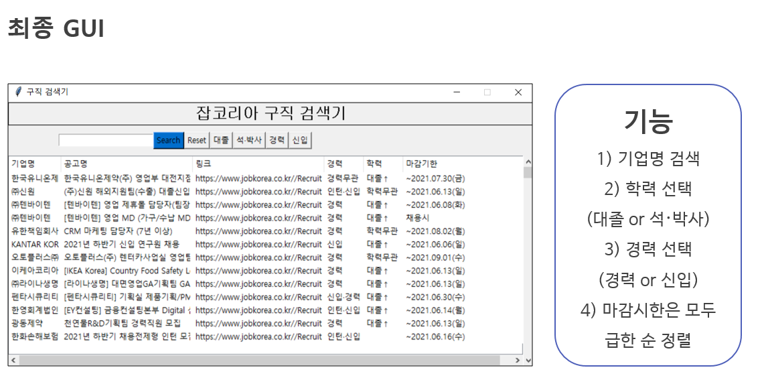Click the CRM 마케팅 담당자 posting title
The height and width of the screenshot is (382, 762).
coord(118,231)
